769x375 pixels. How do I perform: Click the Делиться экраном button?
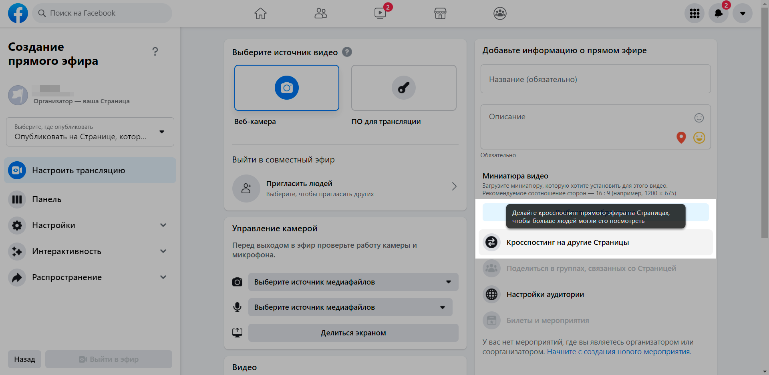click(x=353, y=333)
